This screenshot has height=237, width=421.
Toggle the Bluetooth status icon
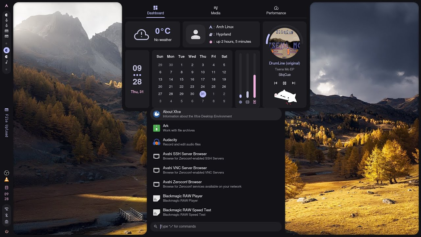6,215
